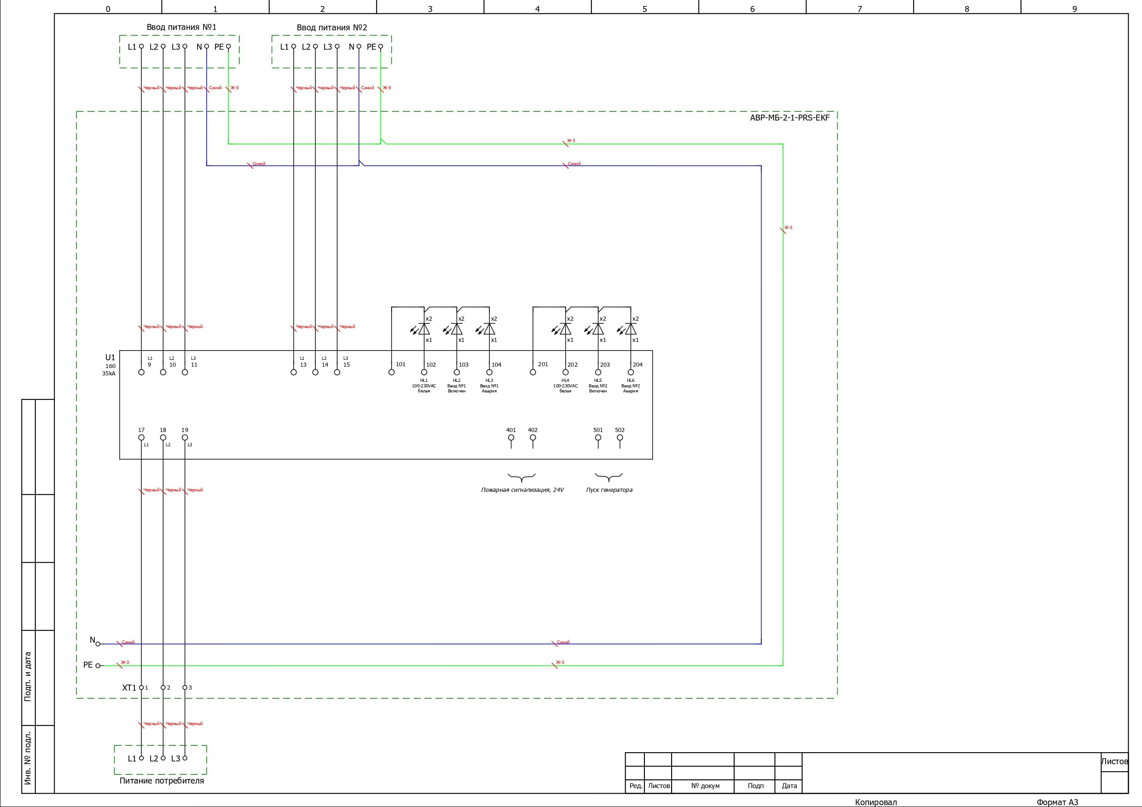Select terminal 401 circle
Image resolution: width=1142 pixels, height=807 pixels.
point(511,438)
